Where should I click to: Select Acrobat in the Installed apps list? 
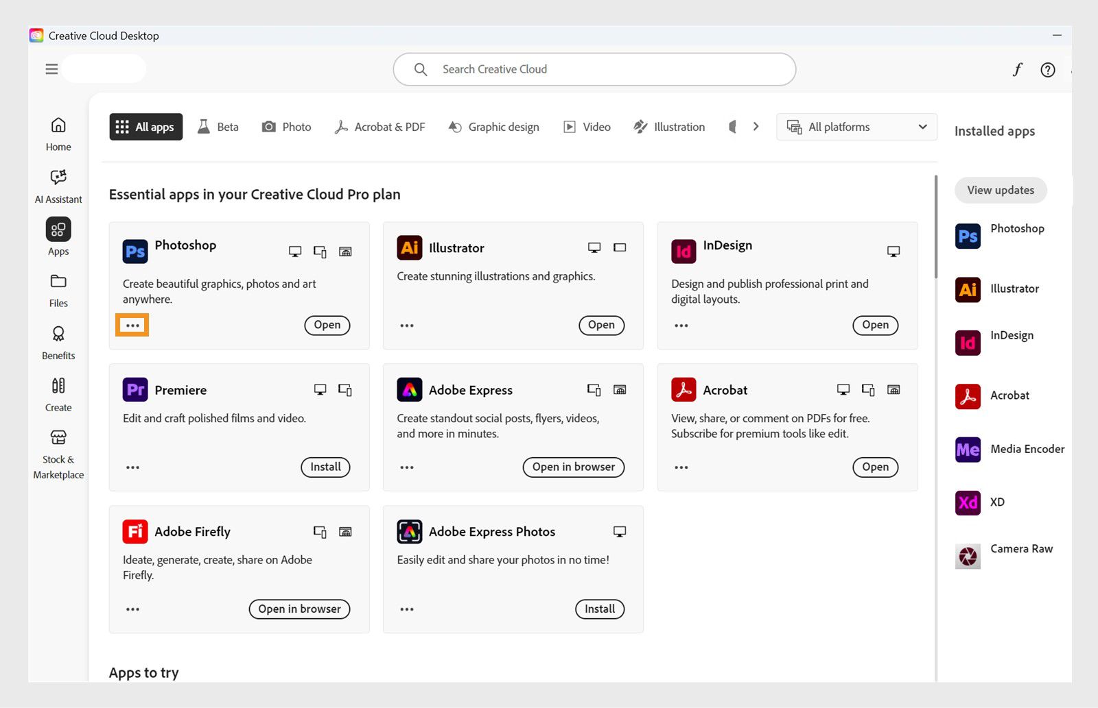pos(992,395)
